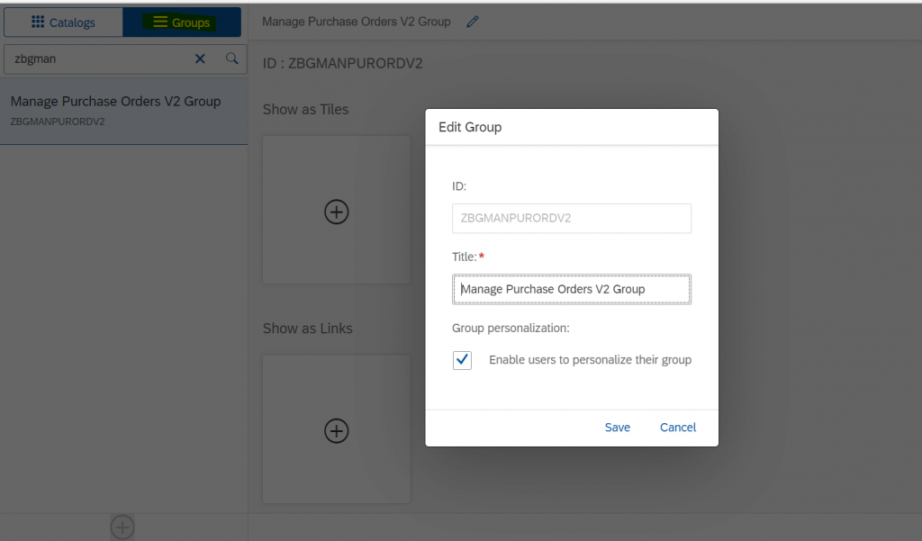Switch to the Catalogs tab
Screen dimensions: 922x541
[63, 23]
